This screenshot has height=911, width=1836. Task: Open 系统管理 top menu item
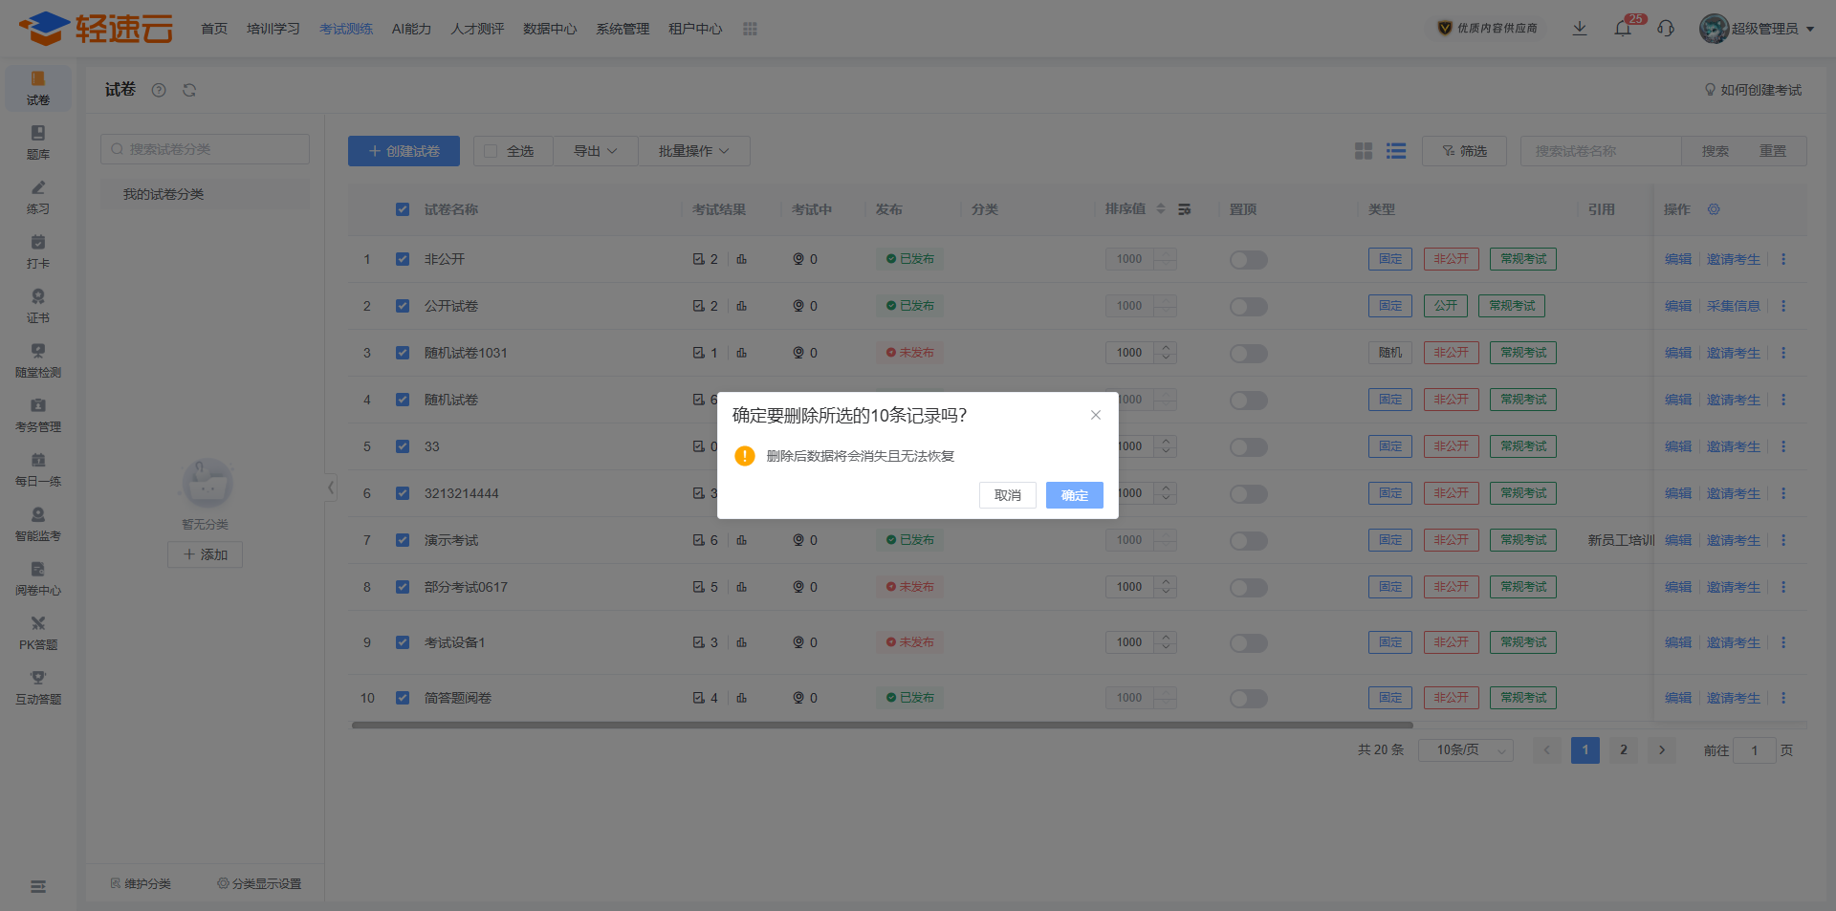pyautogui.click(x=623, y=30)
